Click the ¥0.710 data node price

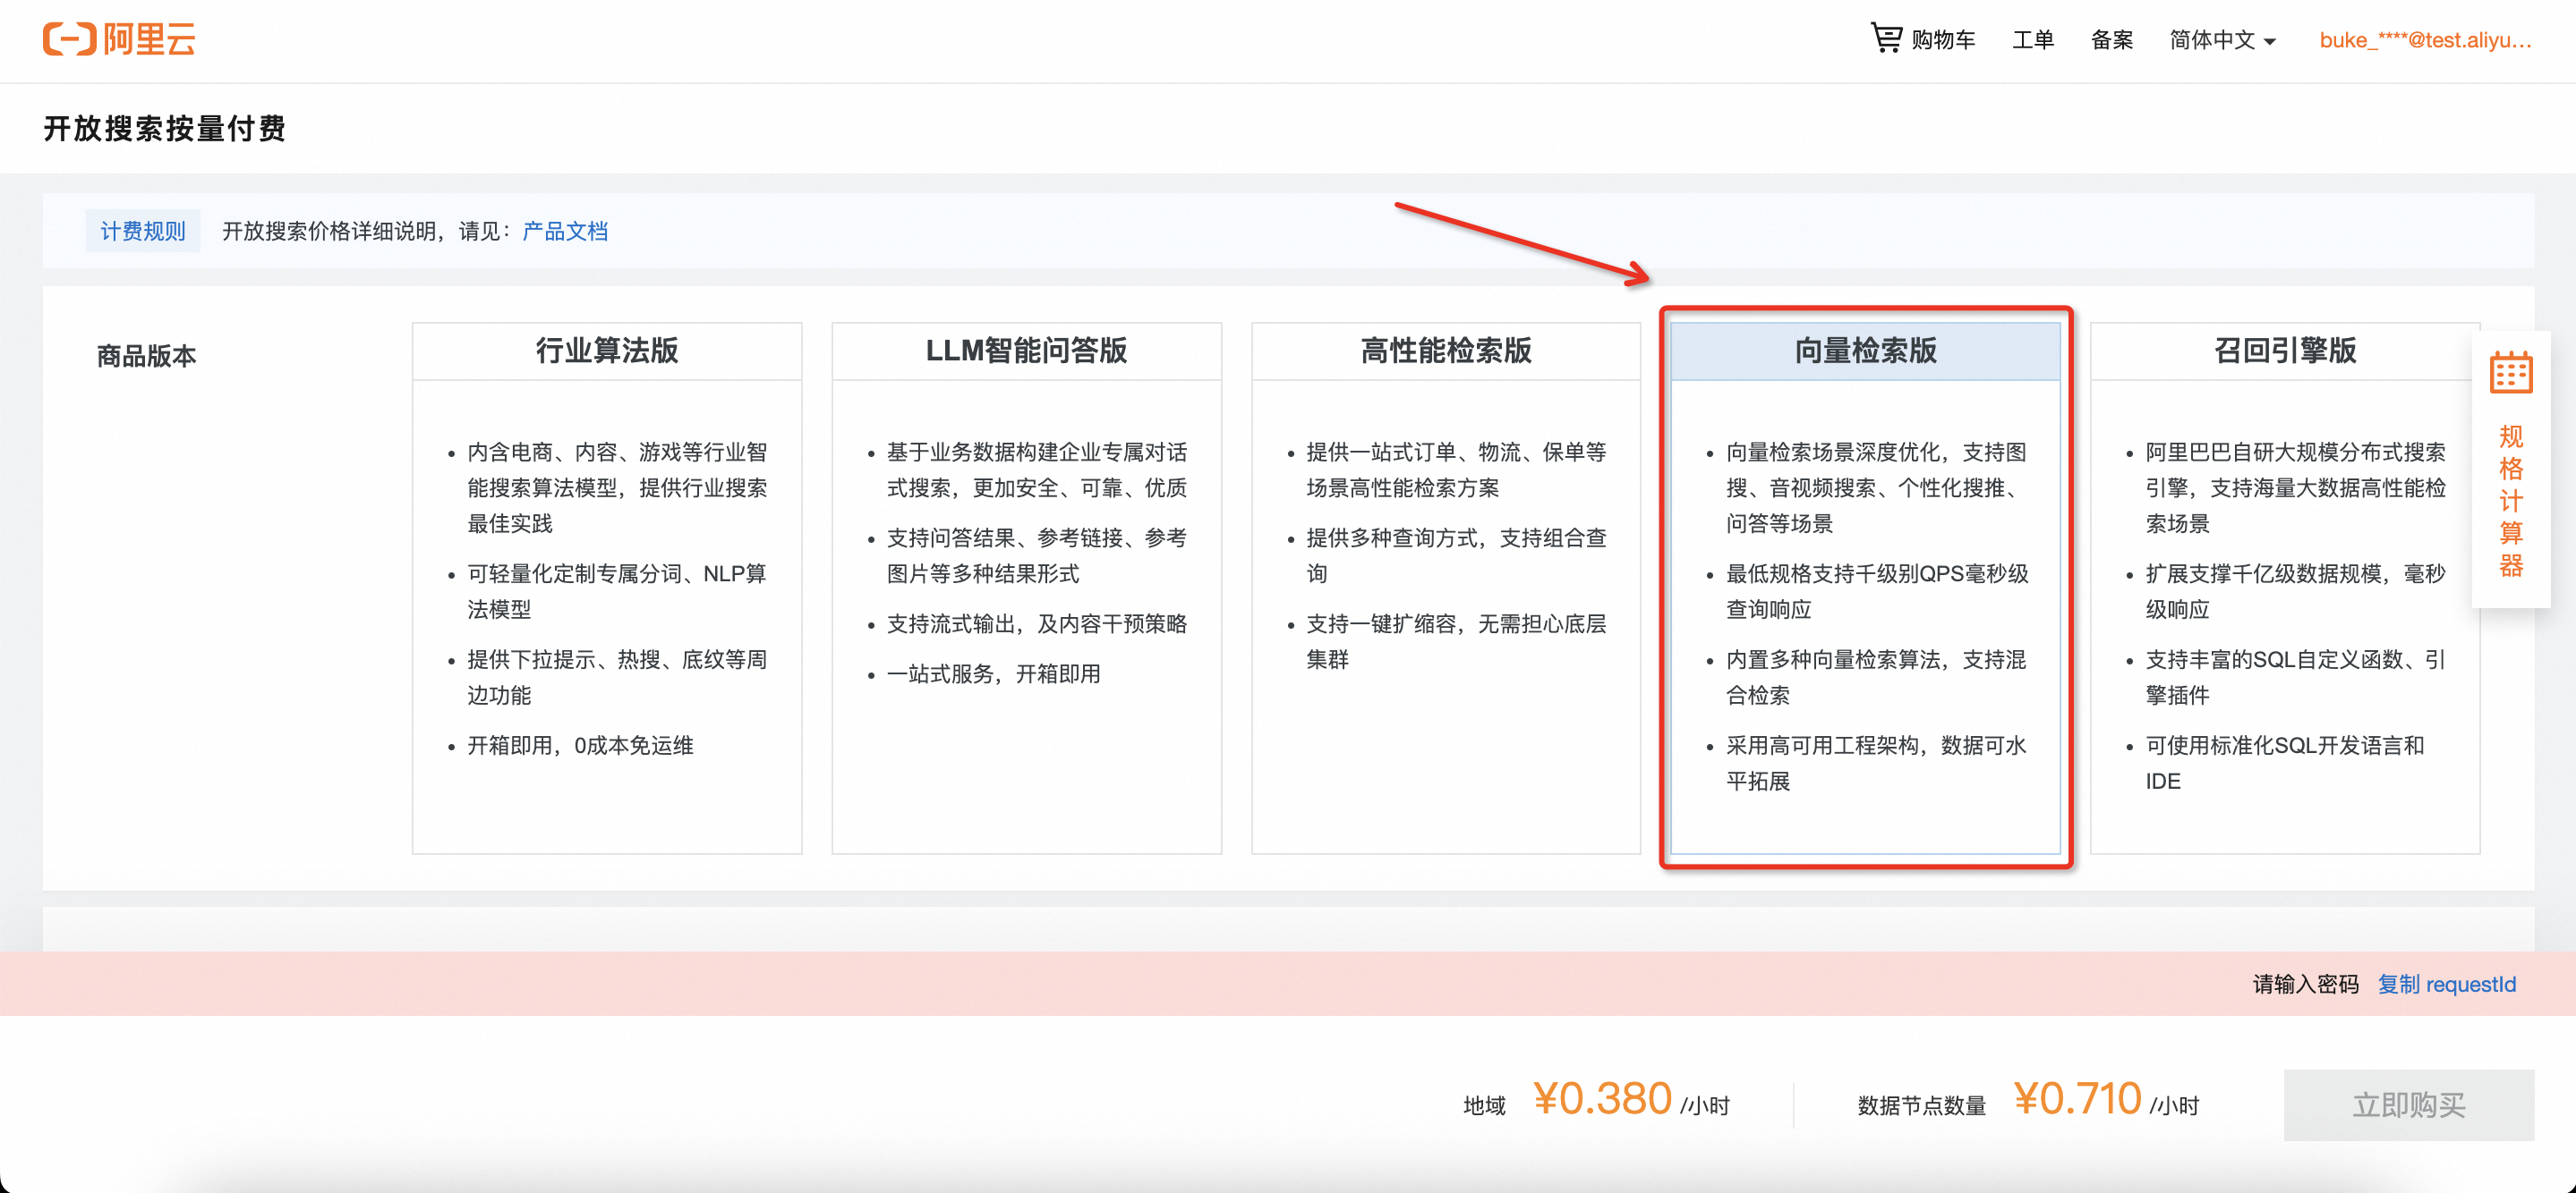tap(2077, 1098)
